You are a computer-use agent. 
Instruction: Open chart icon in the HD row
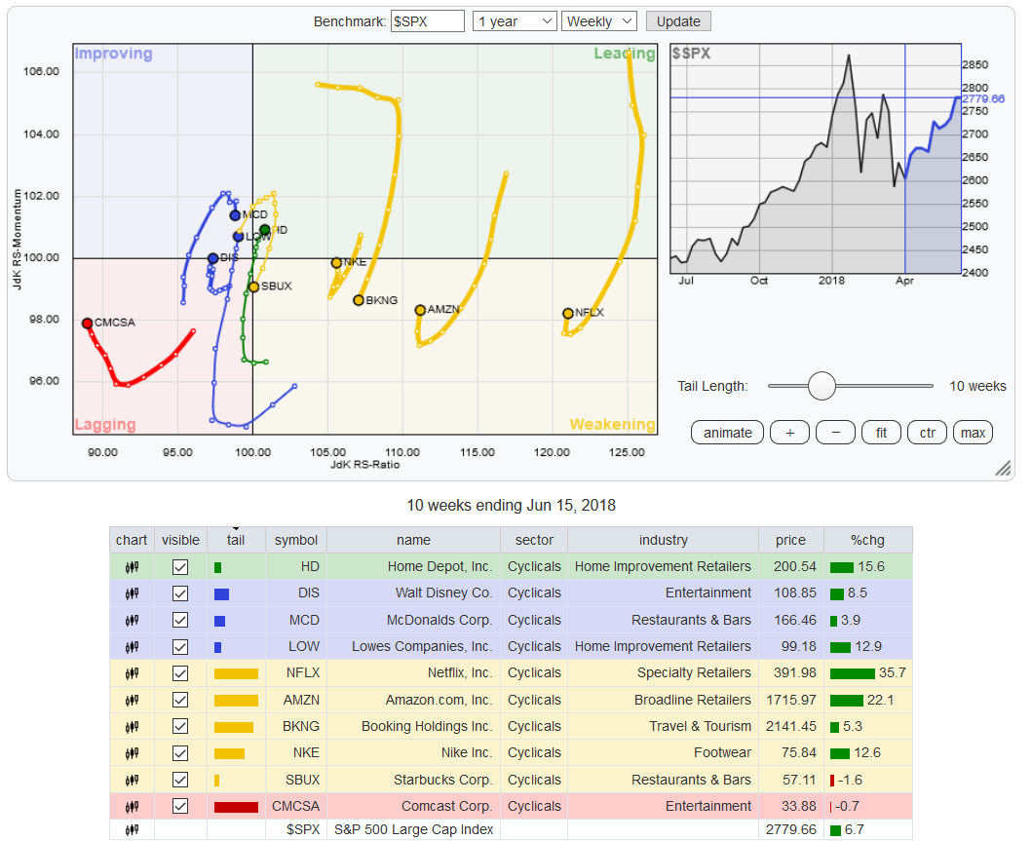[132, 566]
